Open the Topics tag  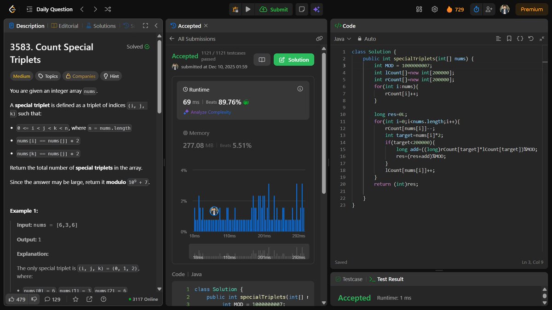click(x=48, y=76)
